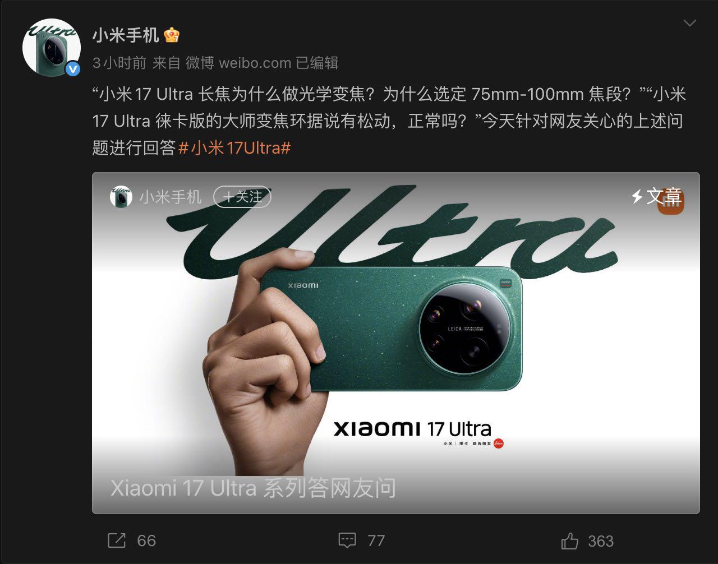Open the comments speech bubble icon
Viewport: 718px width, 564px height.
[x=347, y=540]
